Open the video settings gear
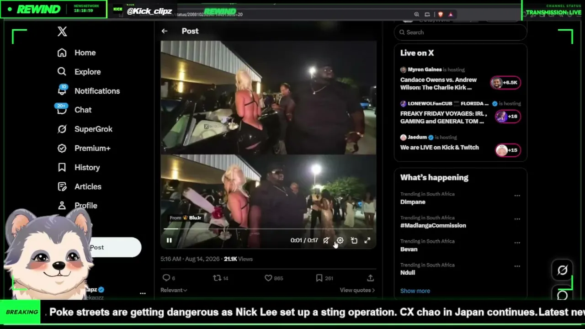This screenshot has width=585, height=329. [340, 240]
